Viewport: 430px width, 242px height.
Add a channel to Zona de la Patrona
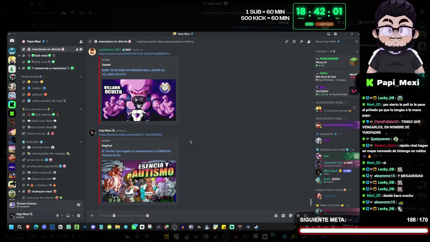(x=81, y=109)
